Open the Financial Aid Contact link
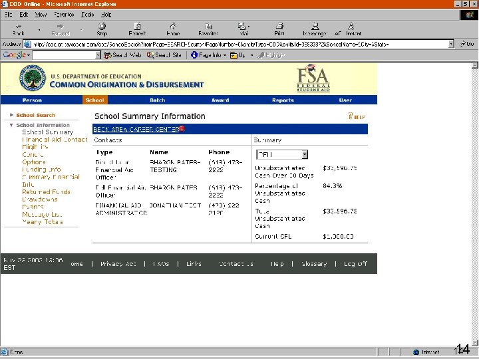Viewport: 479px width, 359px height. point(55,140)
